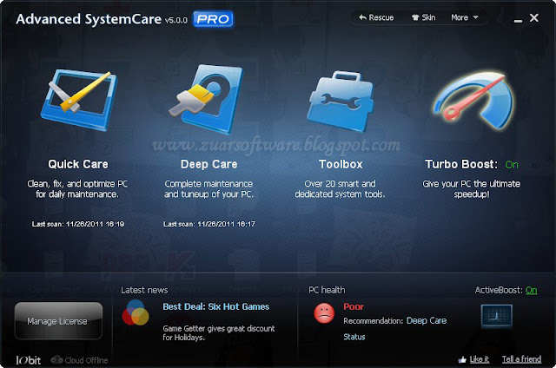
Task: Click the Quick Care last scan timestamp
Action: [78, 224]
